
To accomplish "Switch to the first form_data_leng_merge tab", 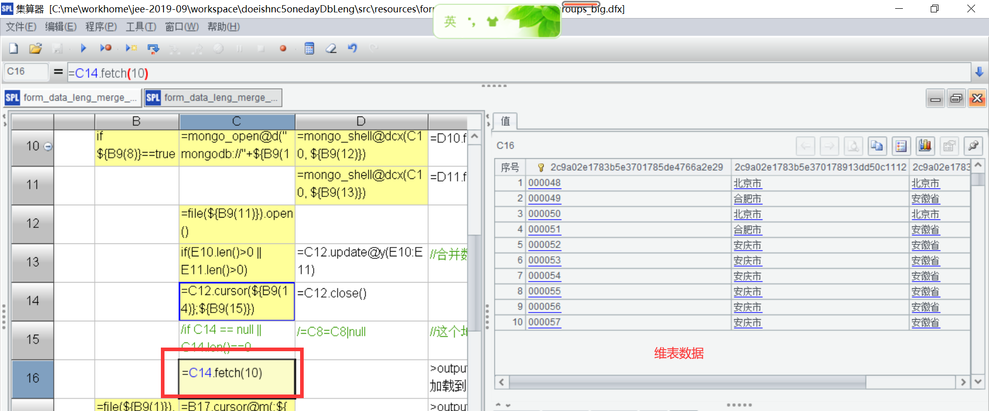I will (72, 97).
